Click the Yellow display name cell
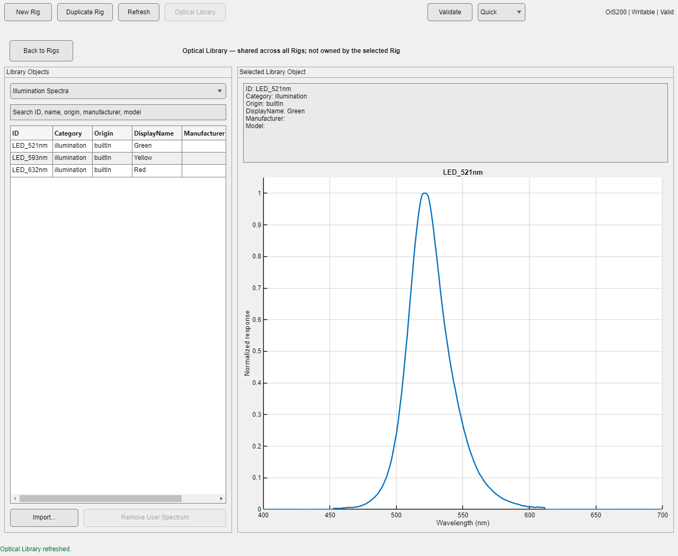Image resolution: width=678 pixels, height=556 pixels. tap(157, 158)
